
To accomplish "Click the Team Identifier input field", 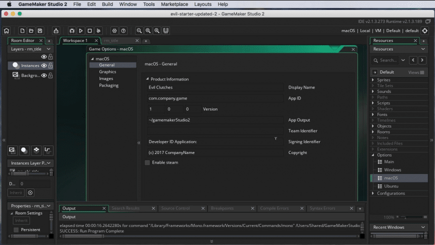I will (x=215, y=131).
